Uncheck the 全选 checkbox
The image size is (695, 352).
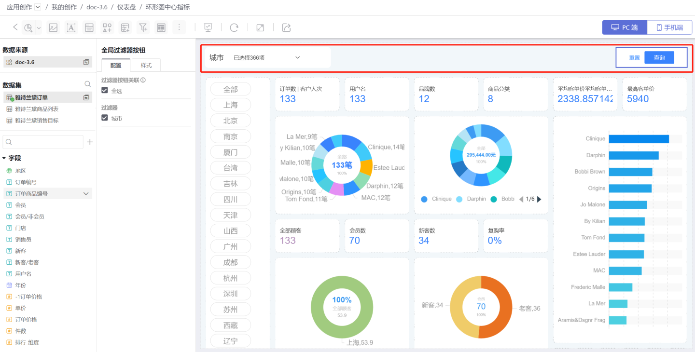(x=105, y=91)
